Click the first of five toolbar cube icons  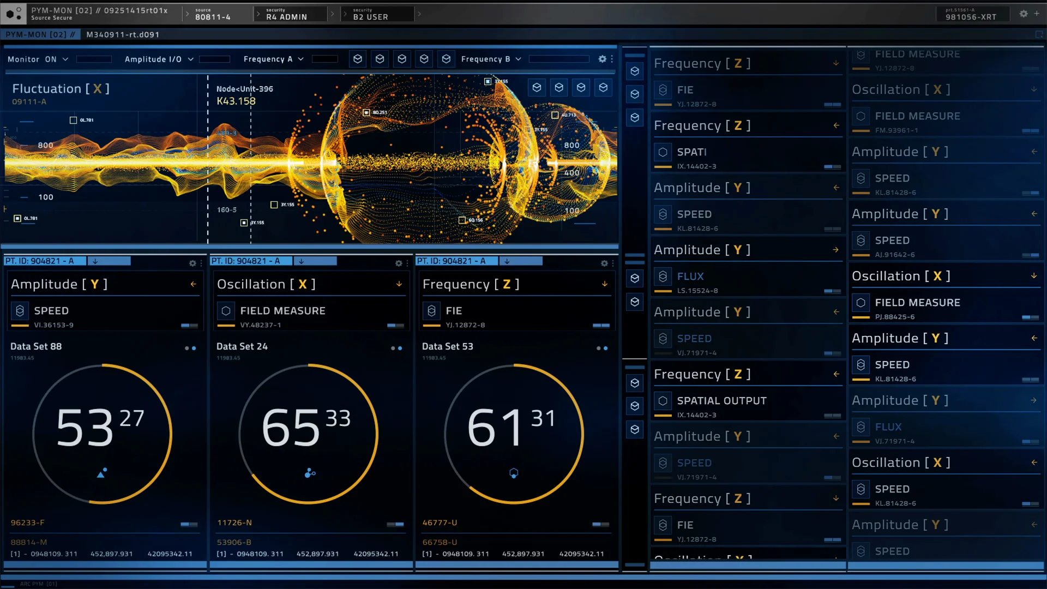[358, 59]
